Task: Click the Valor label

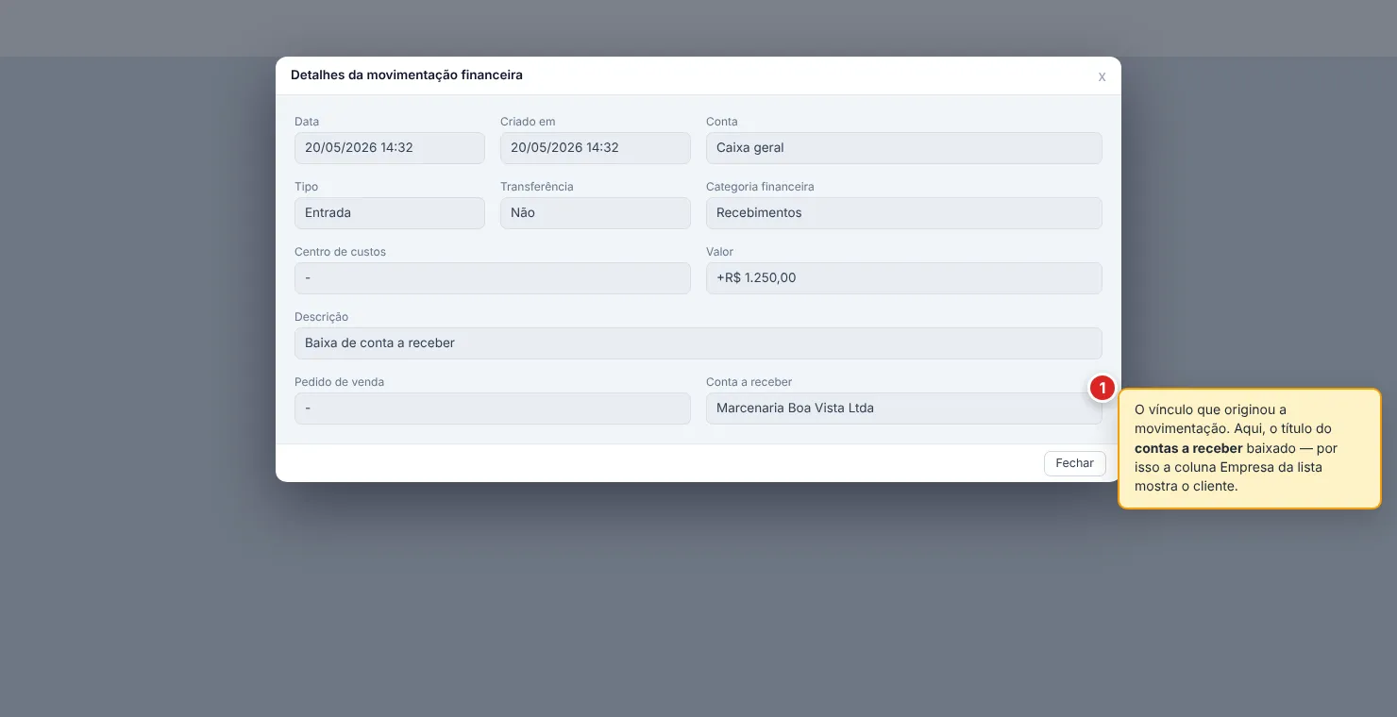Action: click(719, 252)
